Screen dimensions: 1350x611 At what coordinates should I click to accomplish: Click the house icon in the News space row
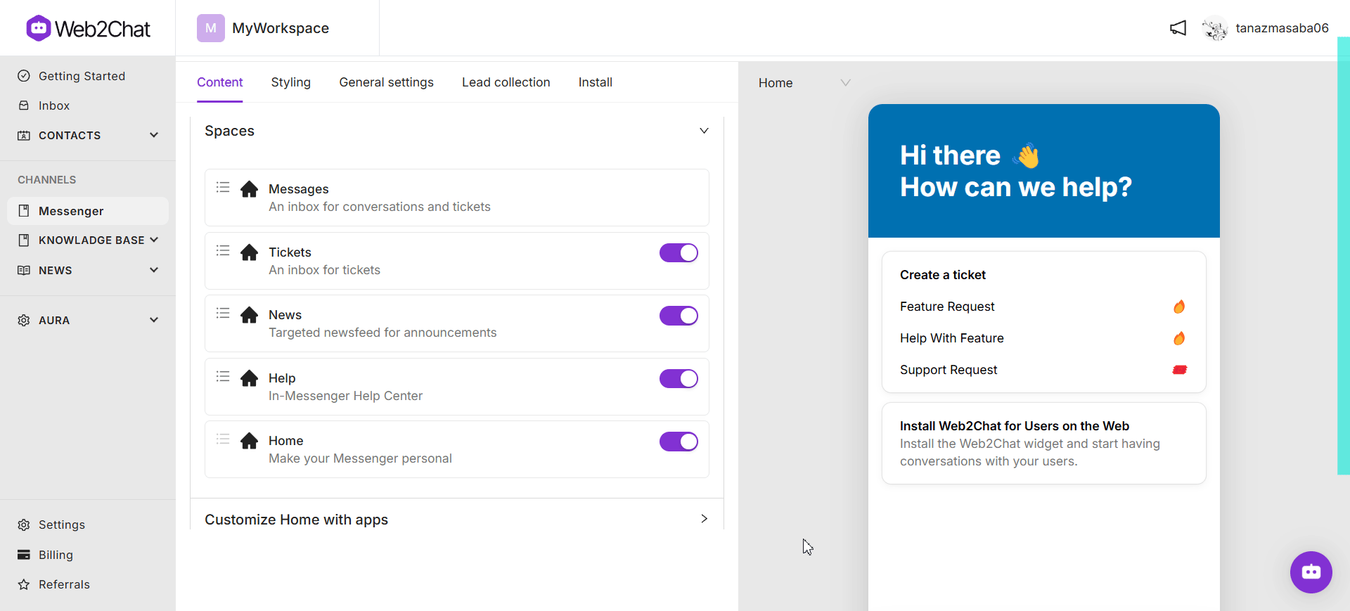click(249, 315)
